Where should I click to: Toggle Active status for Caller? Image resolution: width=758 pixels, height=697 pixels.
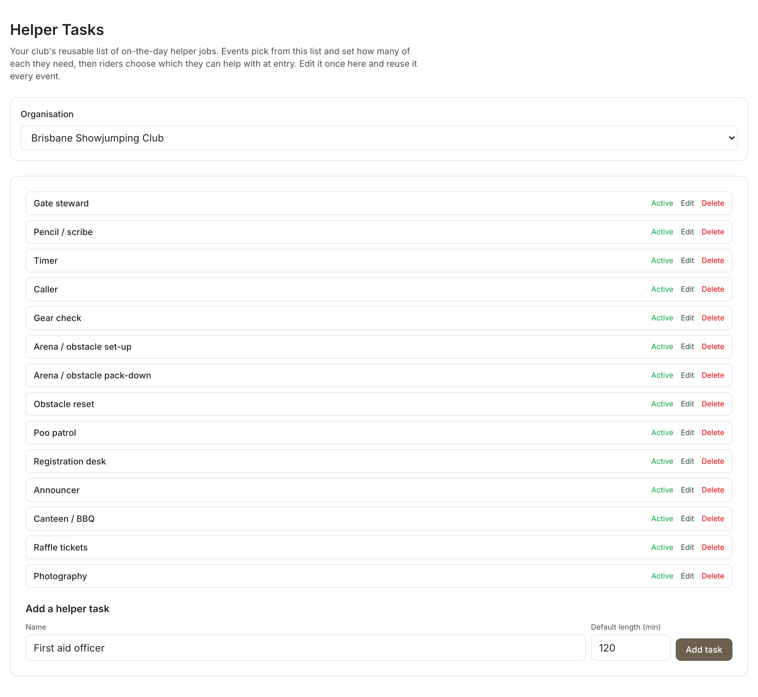click(x=662, y=289)
